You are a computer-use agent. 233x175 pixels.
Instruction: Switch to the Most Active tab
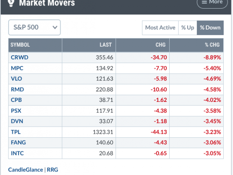[160, 28]
